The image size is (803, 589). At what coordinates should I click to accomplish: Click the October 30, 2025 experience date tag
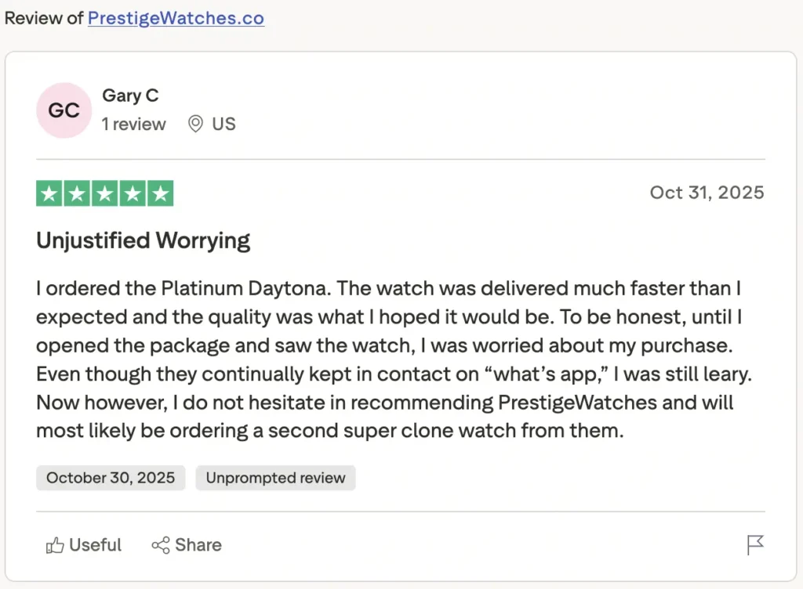coord(110,478)
